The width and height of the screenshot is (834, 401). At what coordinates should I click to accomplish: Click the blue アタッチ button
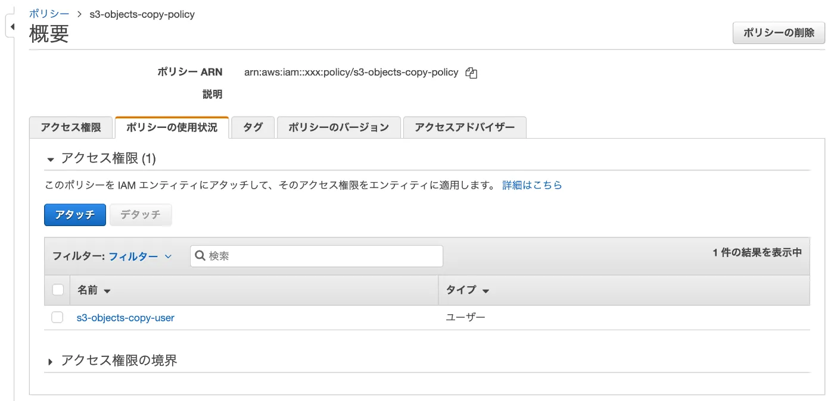[75, 215]
